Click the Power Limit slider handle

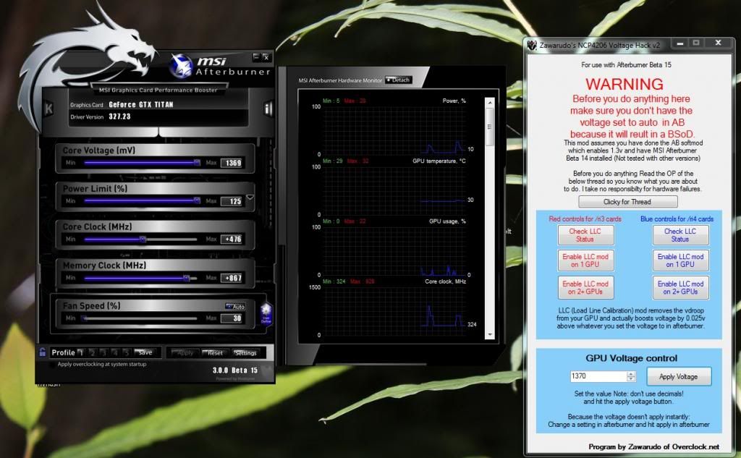coord(197,201)
